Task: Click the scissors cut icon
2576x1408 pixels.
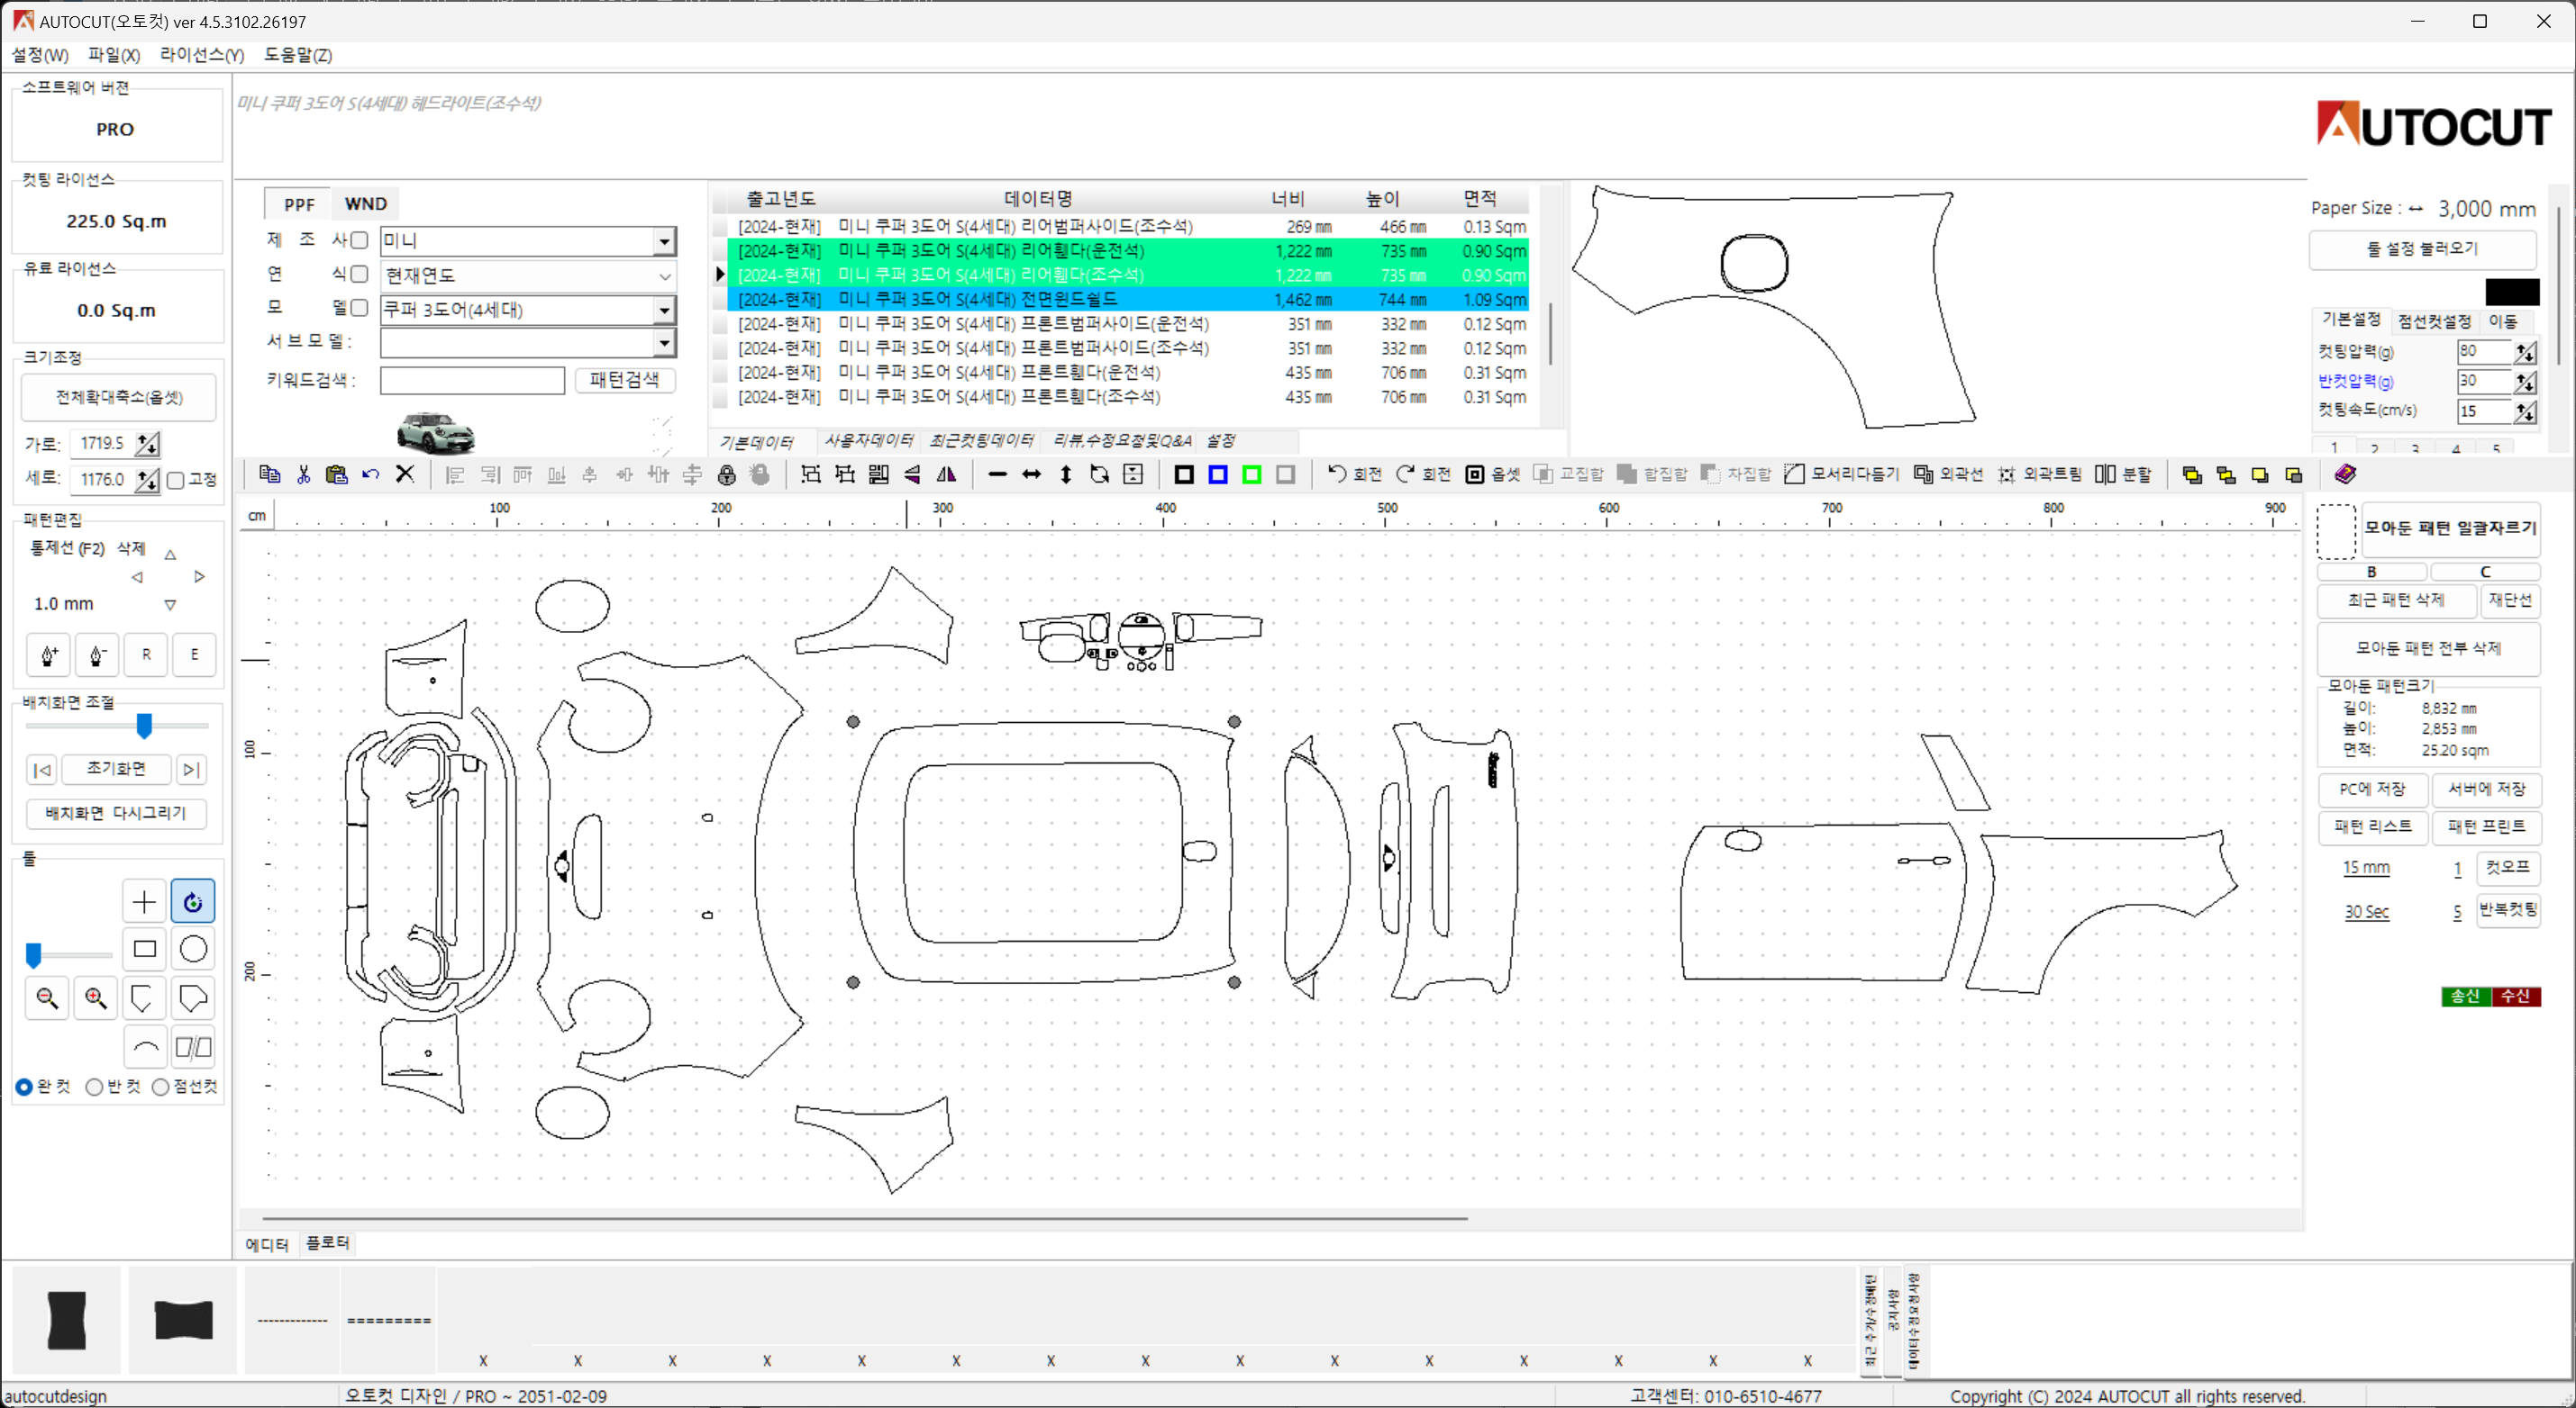Action: (303, 474)
